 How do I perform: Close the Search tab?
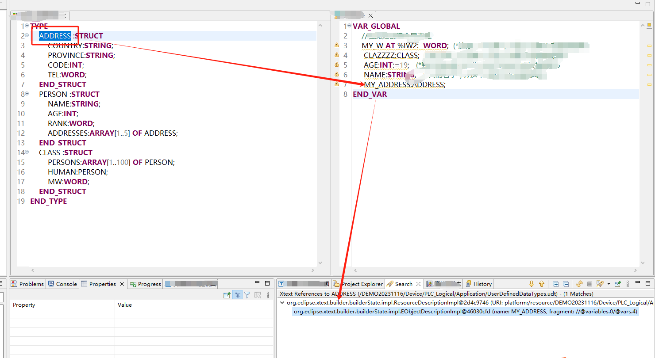pos(418,284)
